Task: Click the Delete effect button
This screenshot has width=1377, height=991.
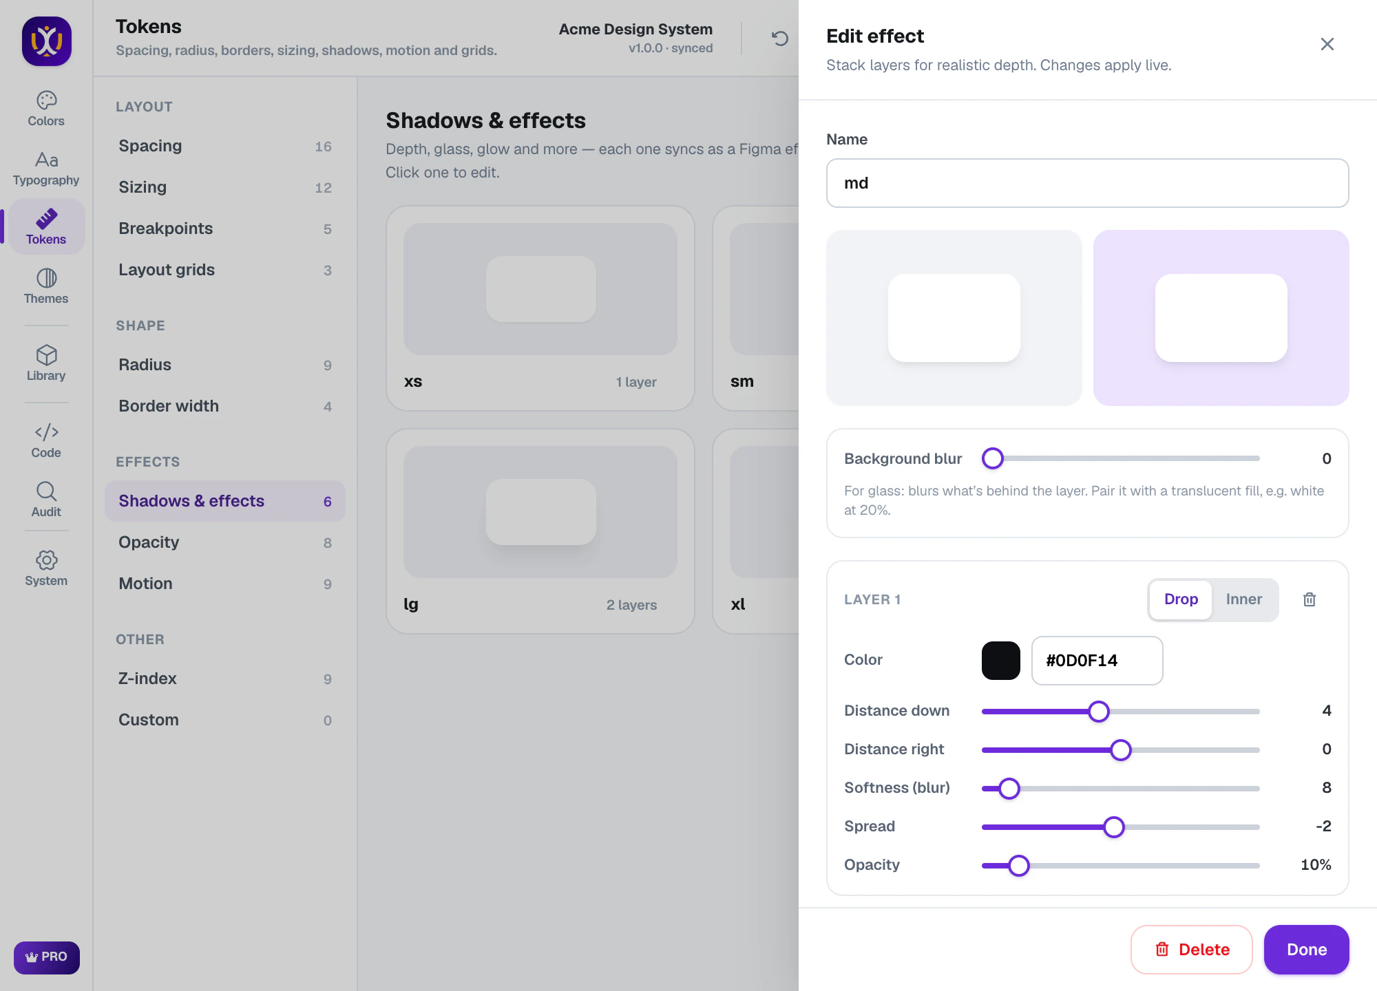Action: pyautogui.click(x=1191, y=950)
